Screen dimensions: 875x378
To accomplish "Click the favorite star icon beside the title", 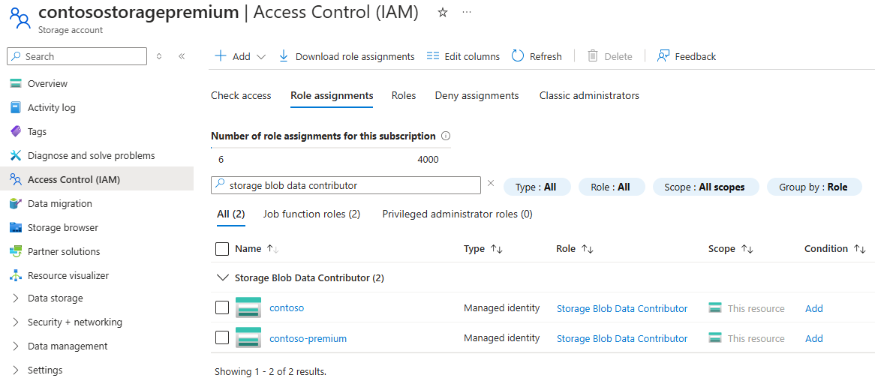I will point(443,13).
